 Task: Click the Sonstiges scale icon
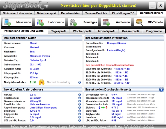coord(73,22)
